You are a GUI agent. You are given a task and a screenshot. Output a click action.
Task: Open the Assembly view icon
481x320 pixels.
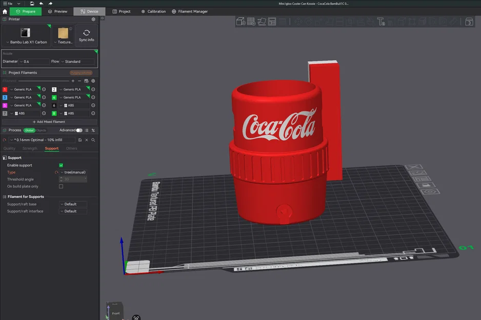click(x=469, y=22)
